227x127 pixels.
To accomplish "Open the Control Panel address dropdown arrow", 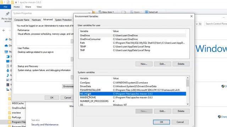I will 197,24.
